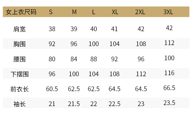Screen dimensions: 193x113
Task: Click the 下摆围 row label
Action: tap(20, 74)
